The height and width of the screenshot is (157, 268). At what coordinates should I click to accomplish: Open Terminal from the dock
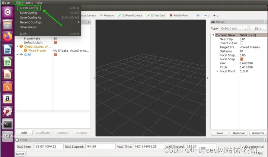[7, 124]
